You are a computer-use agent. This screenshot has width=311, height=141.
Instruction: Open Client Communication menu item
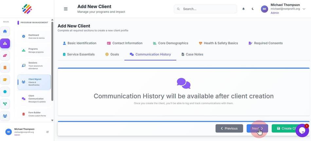point(34,99)
